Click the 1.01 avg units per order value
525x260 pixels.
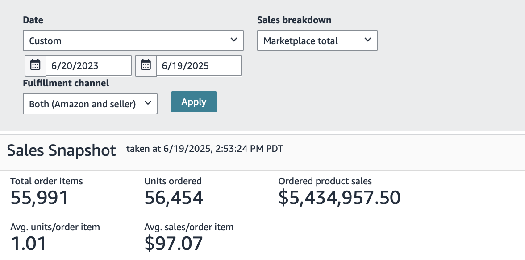(28, 244)
